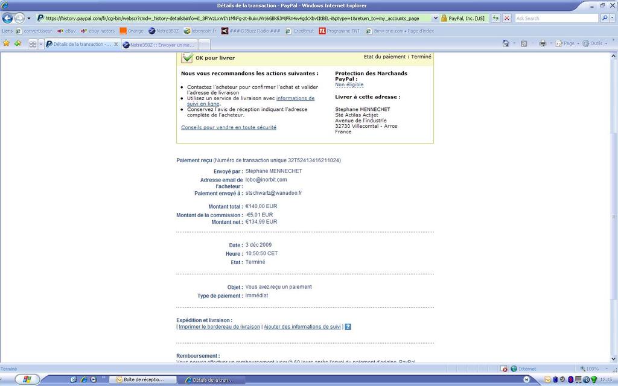Click into the Ask Search input field
Viewport: 618px width, 386px height.
pyautogui.click(x=555, y=18)
